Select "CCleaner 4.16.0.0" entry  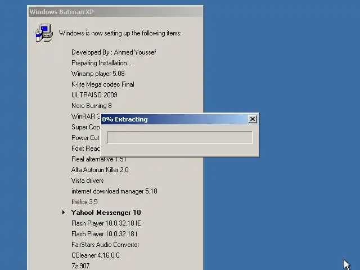[x=96, y=255]
